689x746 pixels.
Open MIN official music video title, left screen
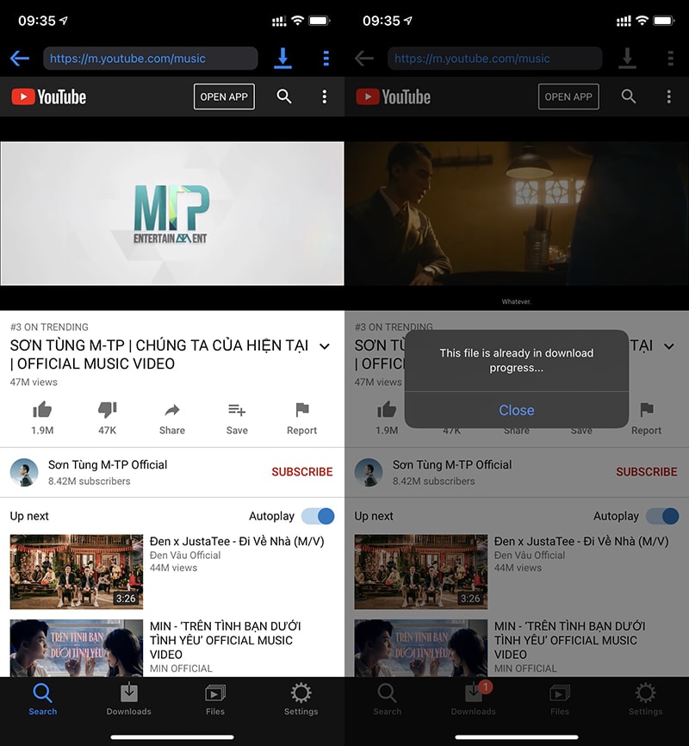point(226,640)
